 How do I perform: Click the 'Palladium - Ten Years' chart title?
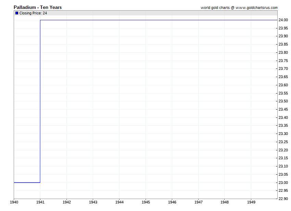(38, 7)
